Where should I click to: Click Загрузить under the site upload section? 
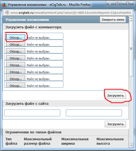[x=115, y=124]
